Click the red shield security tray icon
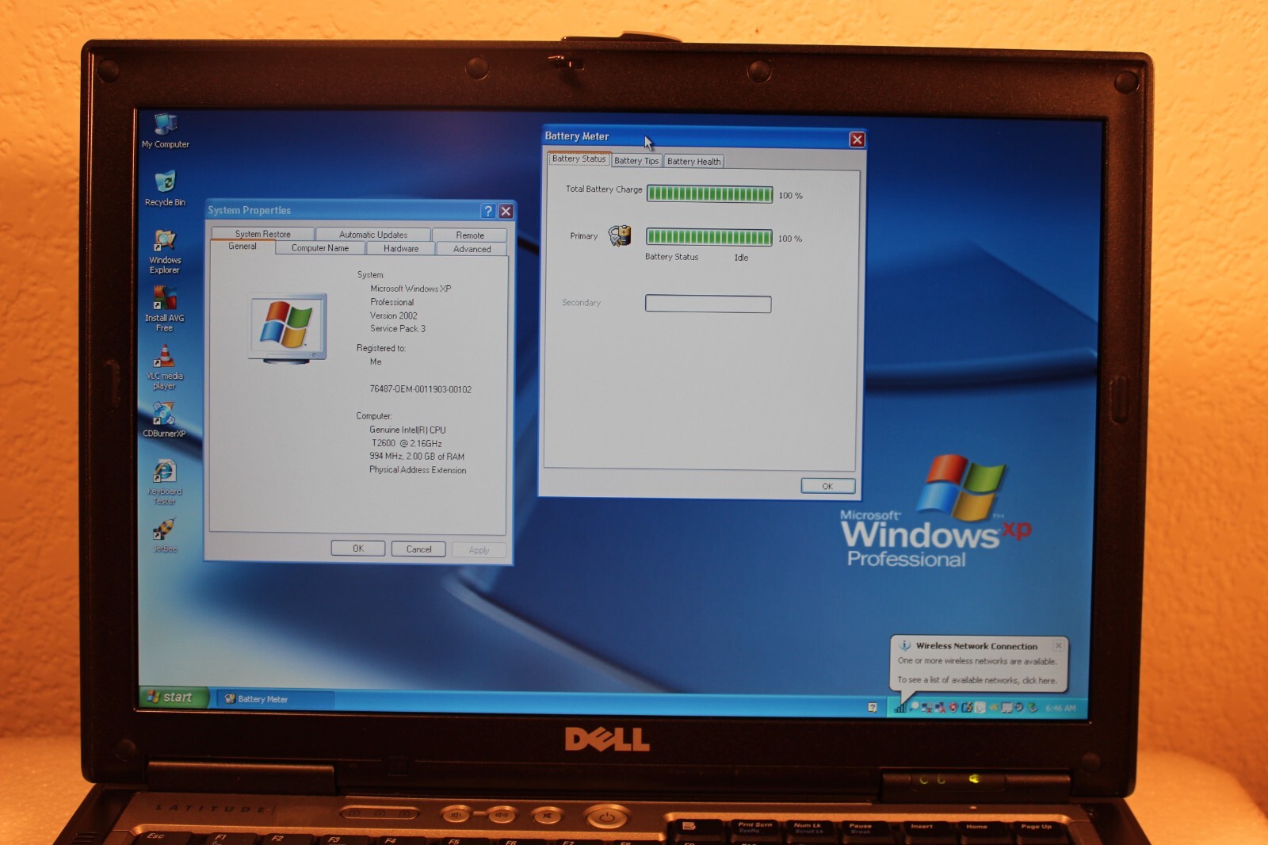This screenshot has width=1268, height=845. pyautogui.click(x=953, y=708)
